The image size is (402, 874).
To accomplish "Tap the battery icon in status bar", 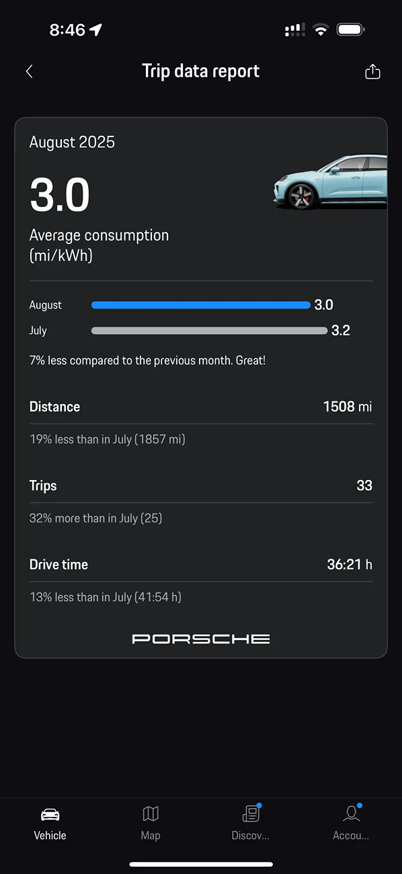I will 350,29.
